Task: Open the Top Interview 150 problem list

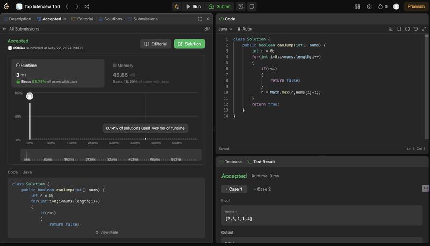Action: point(38,6)
